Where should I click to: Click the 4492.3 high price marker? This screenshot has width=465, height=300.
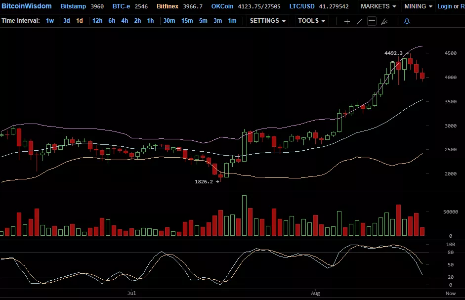tap(393, 53)
